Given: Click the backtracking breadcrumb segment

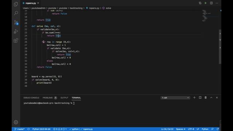Looking at the screenshot, I should point(76,8).
